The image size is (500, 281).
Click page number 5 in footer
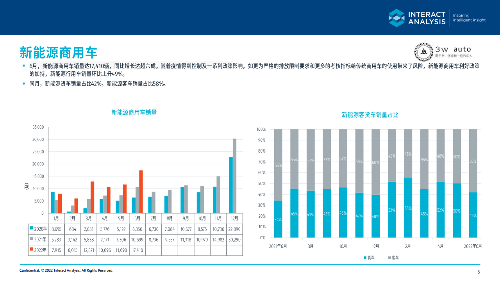[479, 272]
